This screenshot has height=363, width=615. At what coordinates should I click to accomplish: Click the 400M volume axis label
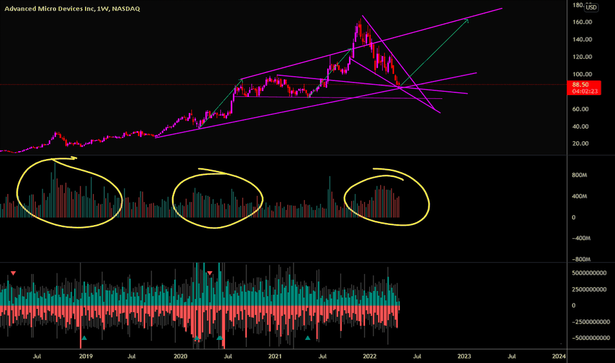click(x=579, y=196)
